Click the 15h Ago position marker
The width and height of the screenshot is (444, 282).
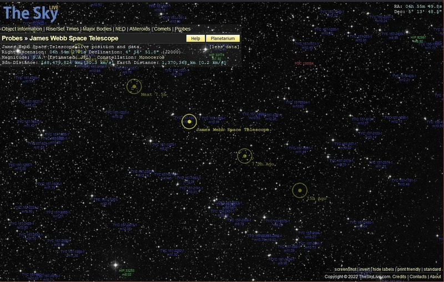(x=300, y=190)
